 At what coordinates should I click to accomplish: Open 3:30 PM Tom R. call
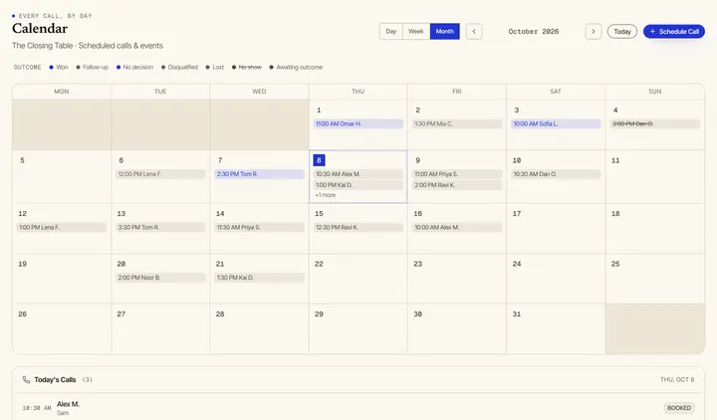pyautogui.click(x=160, y=227)
